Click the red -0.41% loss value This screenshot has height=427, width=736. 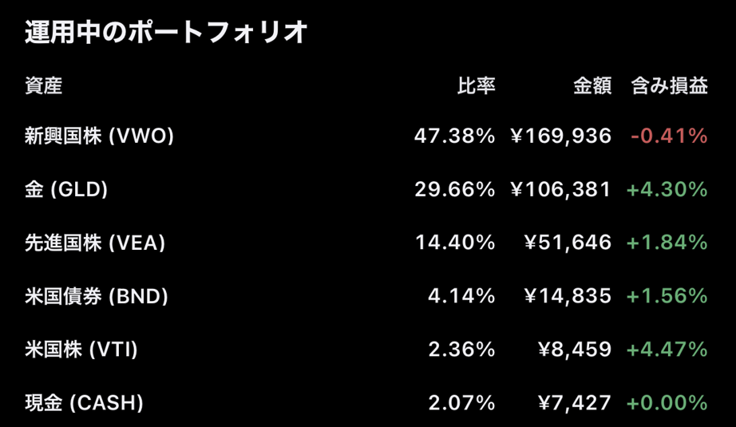[668, 136]
